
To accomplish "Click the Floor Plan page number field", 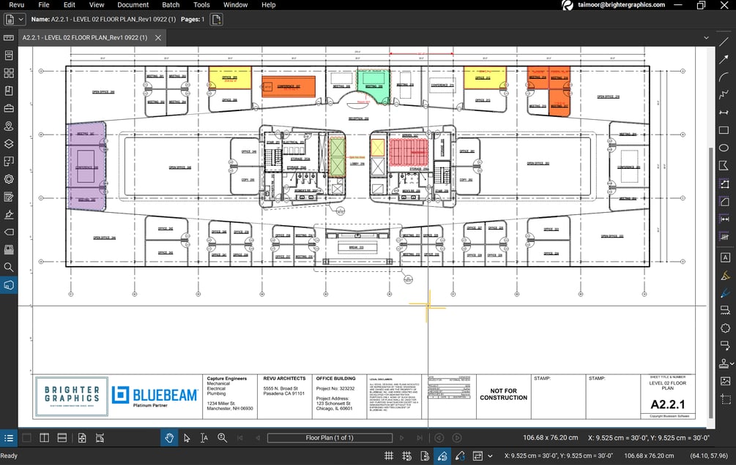I will [329, 438].
